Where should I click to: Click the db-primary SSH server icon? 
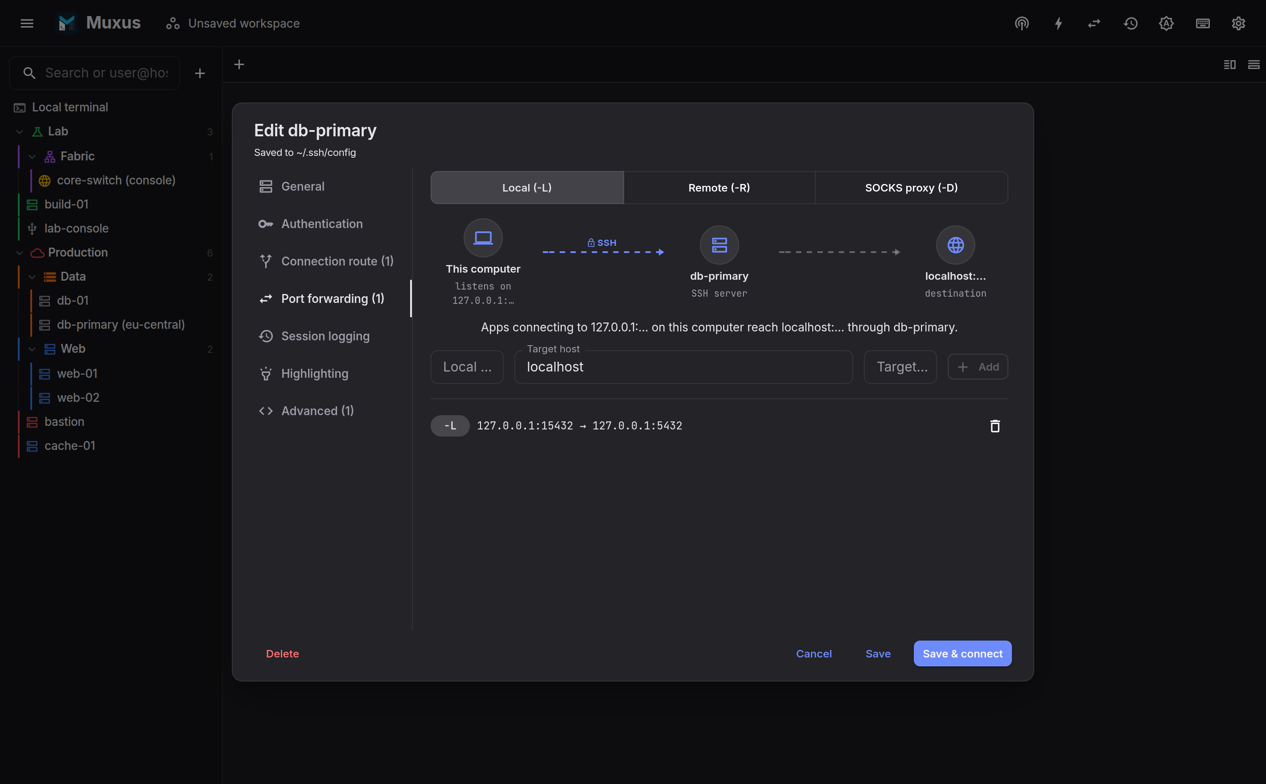pos(719,245)
